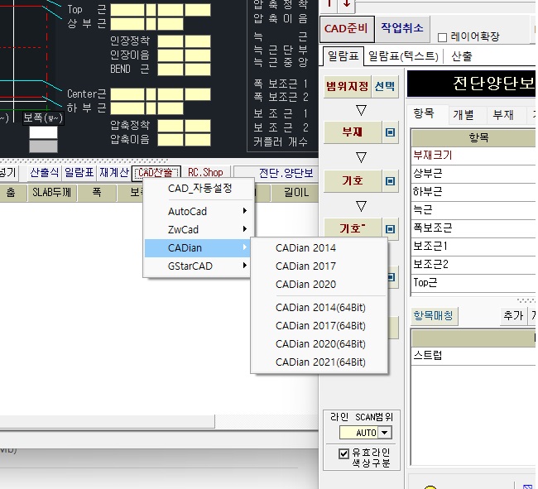The image size is (538, 489).
Task: Click the square icon beside 부재 button
Action: click(x=391, y=132)
